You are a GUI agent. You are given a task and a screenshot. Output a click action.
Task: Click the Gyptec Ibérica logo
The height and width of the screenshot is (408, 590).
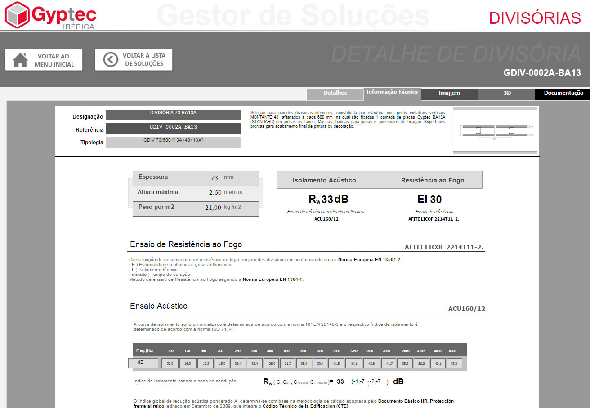tap(50, 15)
